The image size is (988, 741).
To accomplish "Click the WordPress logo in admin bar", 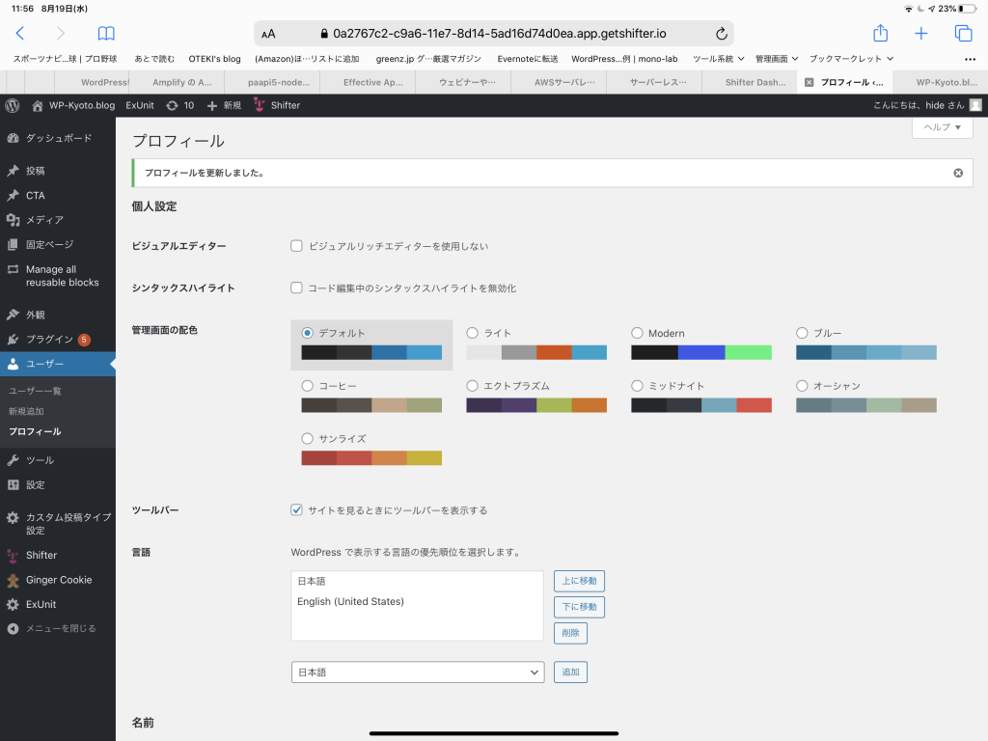I will click(13, 105).
